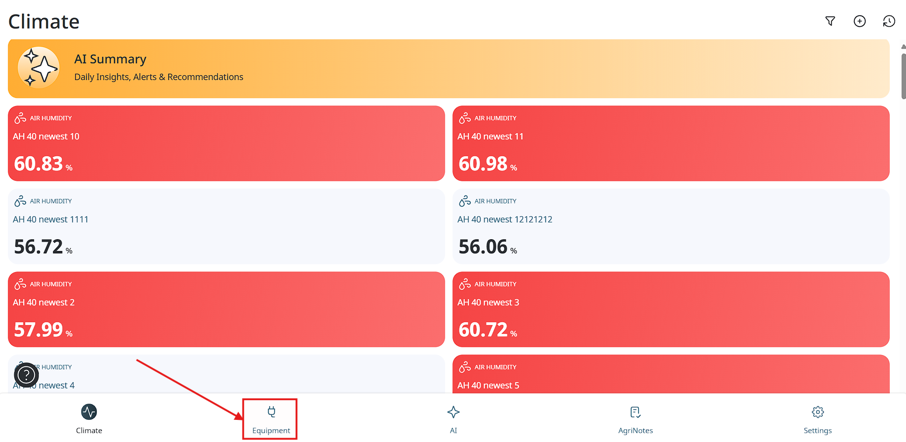Click the Equipment plug icon

click(272, 412)
